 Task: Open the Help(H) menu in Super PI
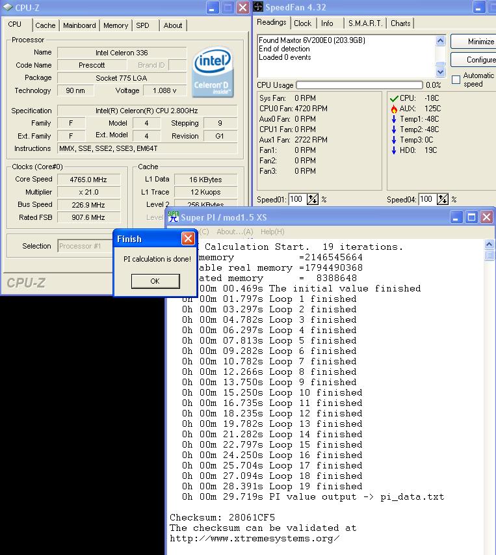[272, 232]
